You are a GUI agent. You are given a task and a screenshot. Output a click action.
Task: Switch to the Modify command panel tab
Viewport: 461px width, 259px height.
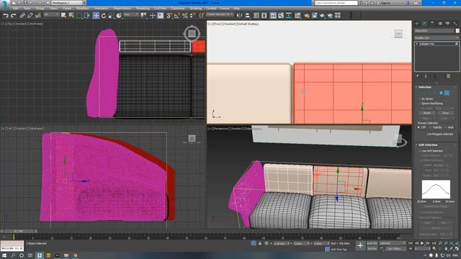[424, 24]
